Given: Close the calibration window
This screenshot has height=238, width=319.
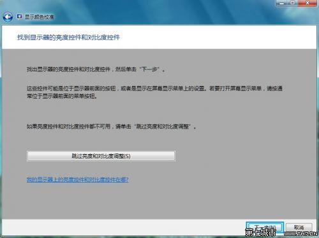Looking at the screenshot, I should tap(308, 3).
